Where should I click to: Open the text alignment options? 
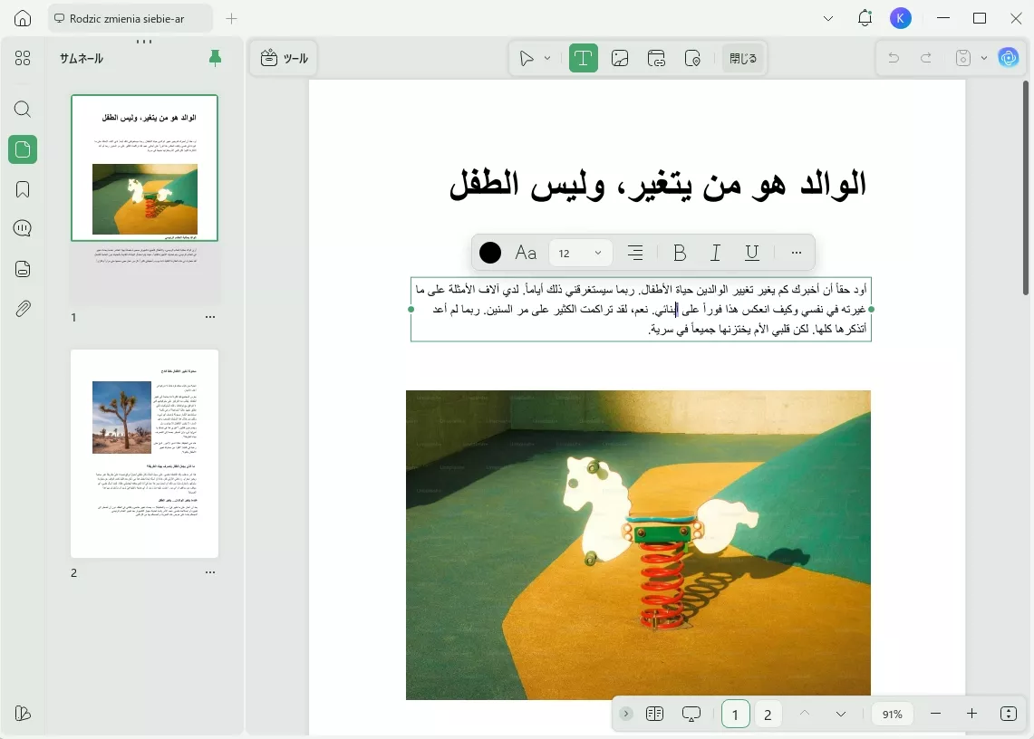pos(635,253)
